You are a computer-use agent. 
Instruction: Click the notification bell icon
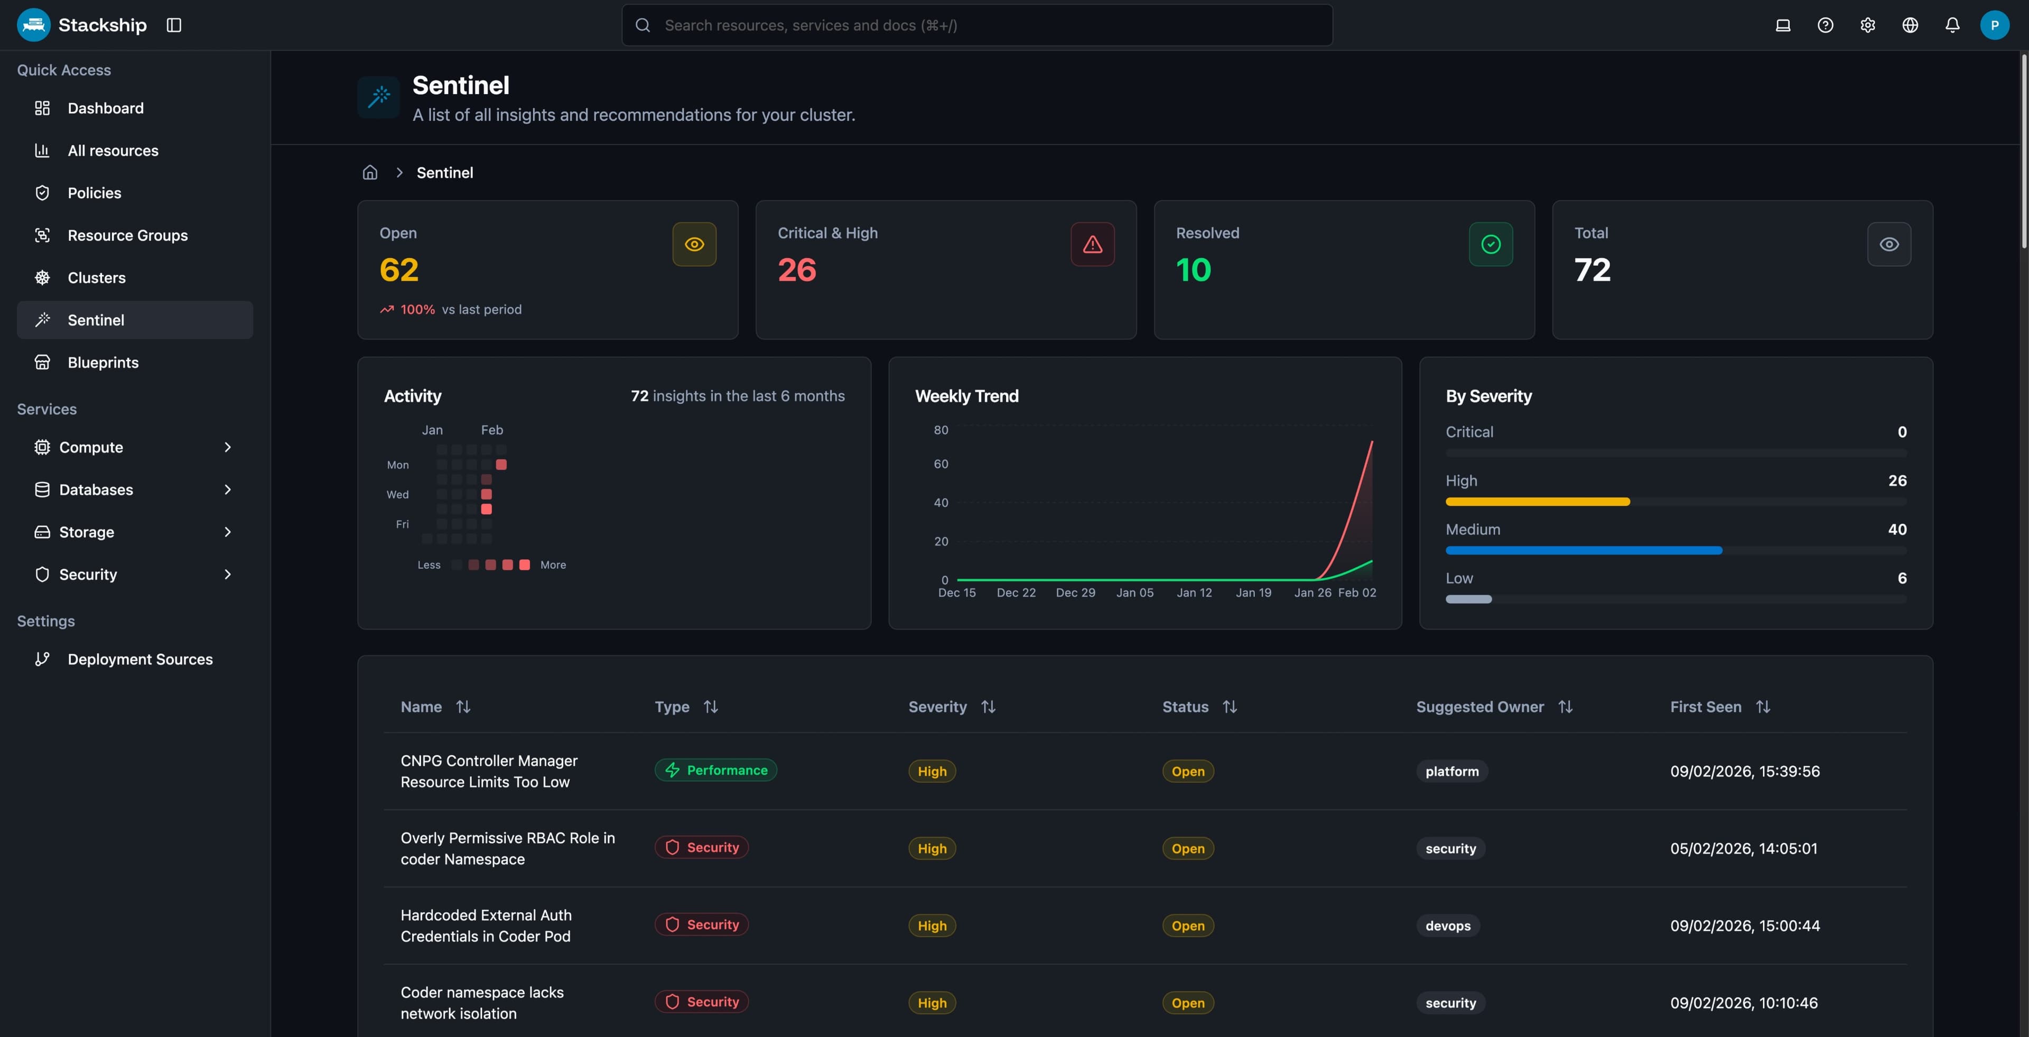[x=1952, y=24]
